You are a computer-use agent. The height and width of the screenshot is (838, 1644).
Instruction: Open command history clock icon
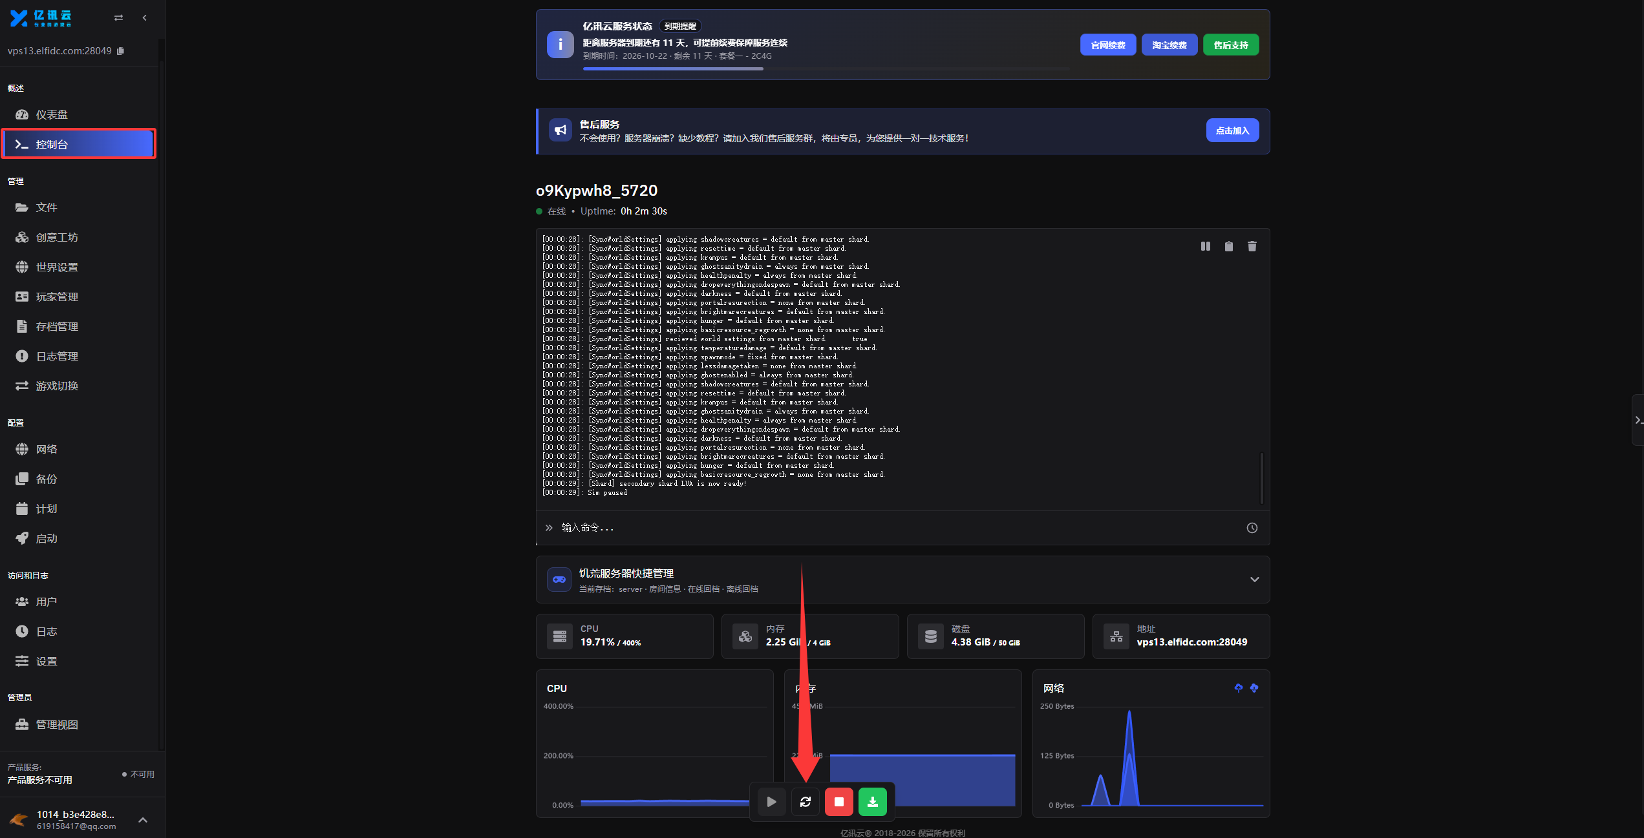point(1252,528)
